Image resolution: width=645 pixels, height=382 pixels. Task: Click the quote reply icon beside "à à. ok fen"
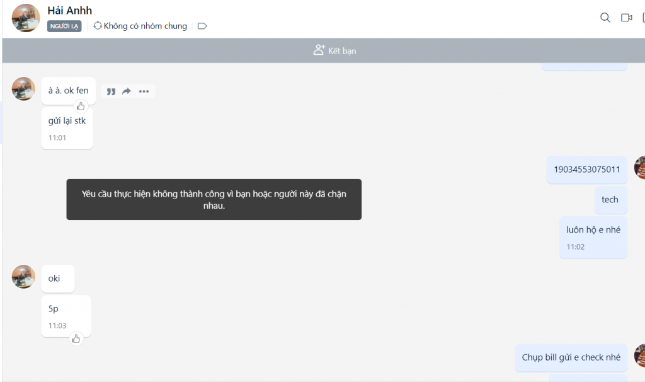pos(111,91)
